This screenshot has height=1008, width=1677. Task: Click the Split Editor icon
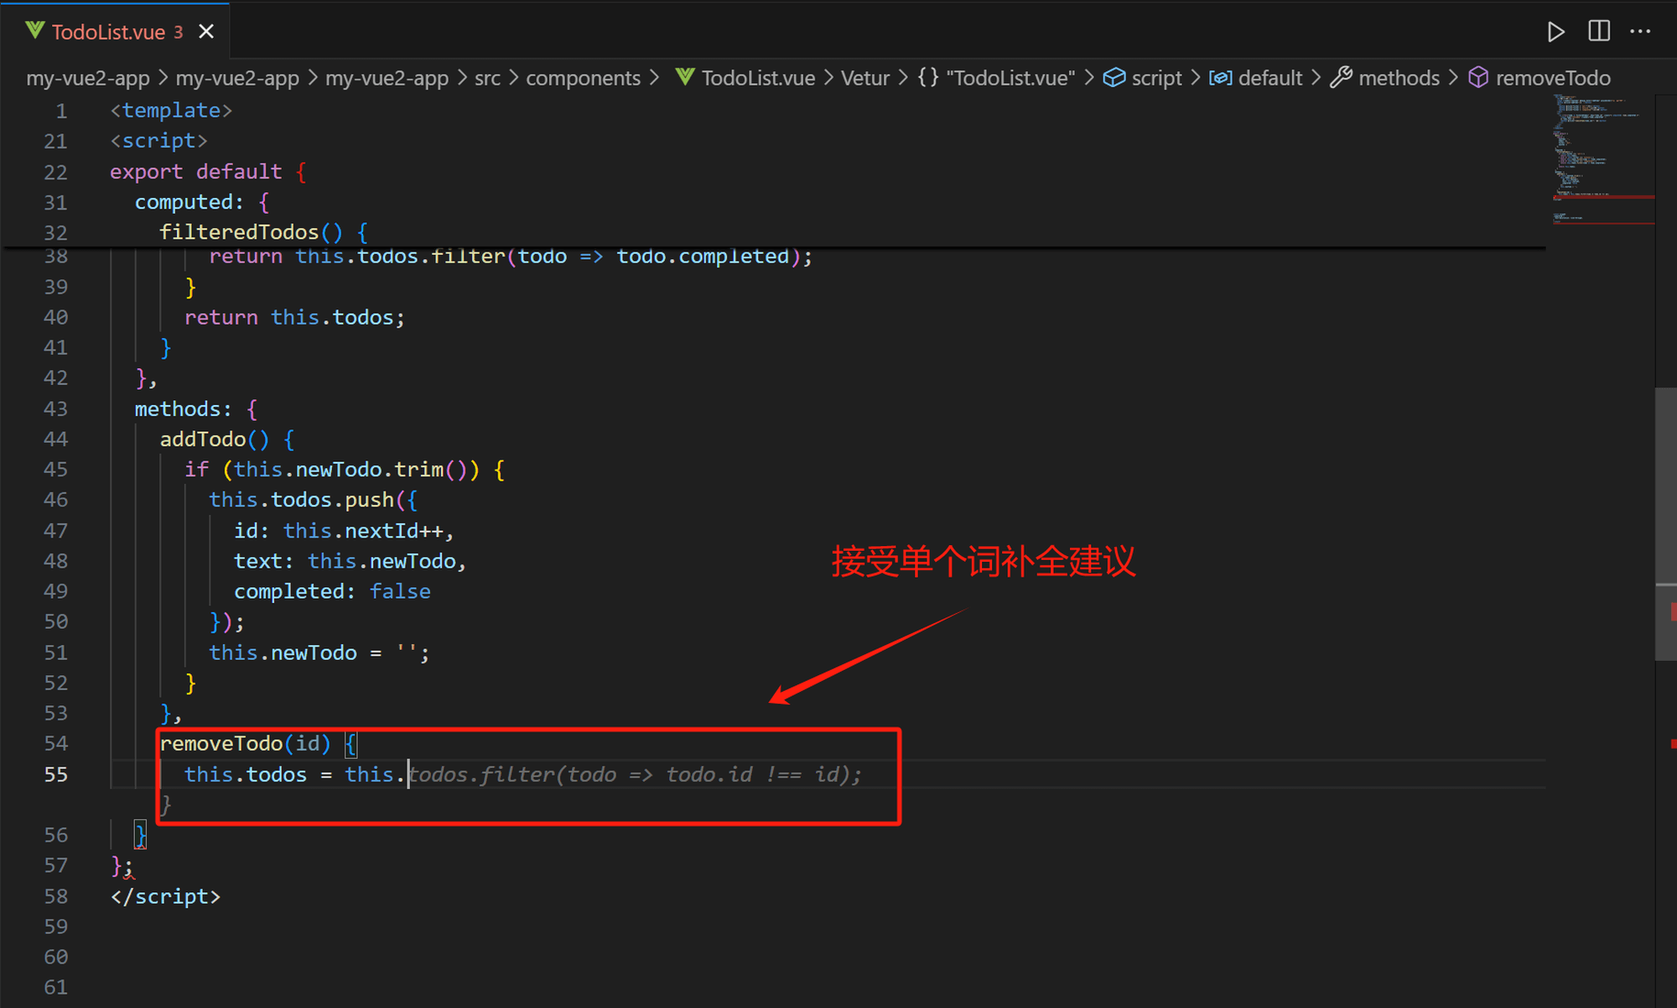[1599, 32]
